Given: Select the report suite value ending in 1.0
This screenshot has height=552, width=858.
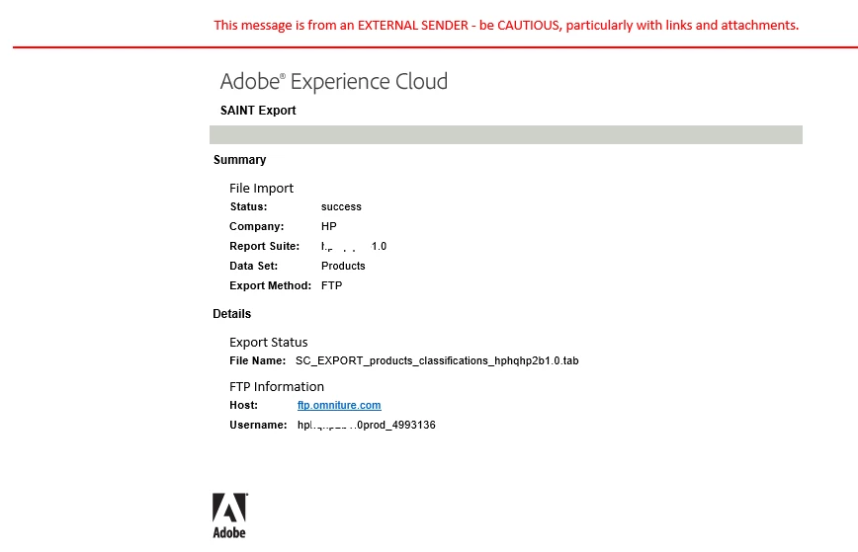Looking at the screenshot, I should click(354, 246).
